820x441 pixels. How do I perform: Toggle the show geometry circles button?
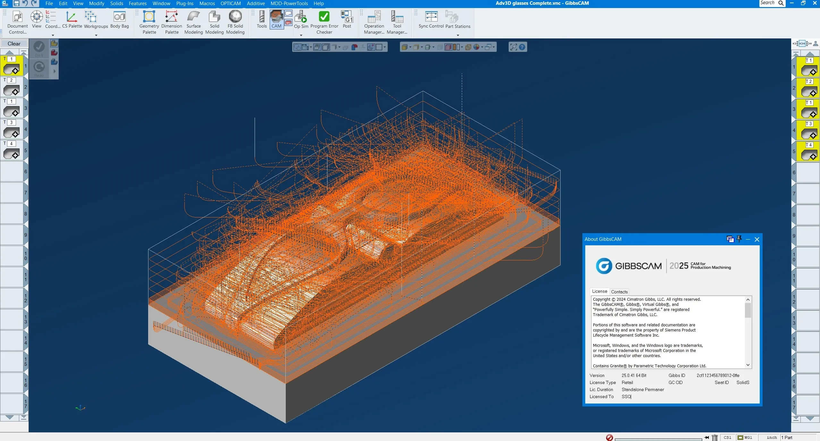tap(297, 47)
